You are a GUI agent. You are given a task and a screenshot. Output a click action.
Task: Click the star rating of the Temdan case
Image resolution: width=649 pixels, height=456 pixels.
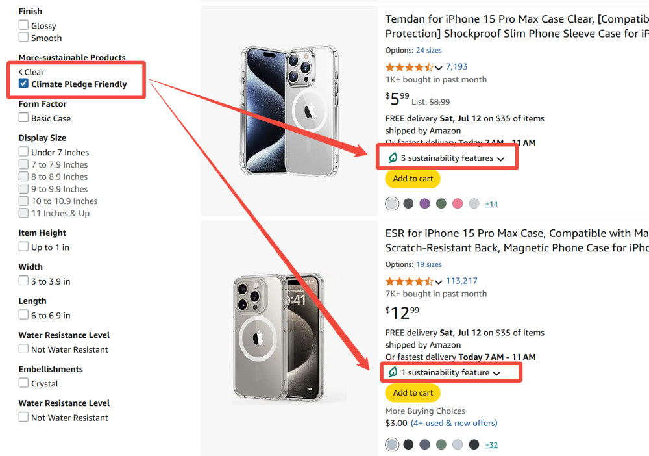pyautogui.click(x=409, y=67)
